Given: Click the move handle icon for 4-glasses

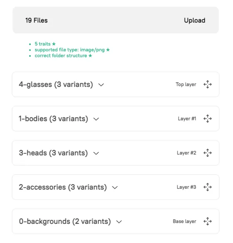Looking at the screenshot, I should [x=208, y=84].
